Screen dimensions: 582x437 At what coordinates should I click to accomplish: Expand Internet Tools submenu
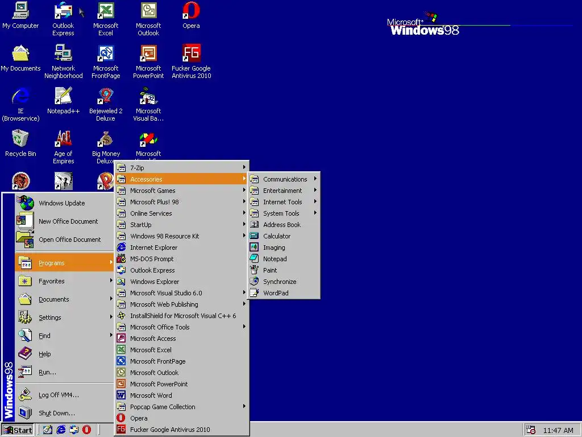tap(284, 202)
